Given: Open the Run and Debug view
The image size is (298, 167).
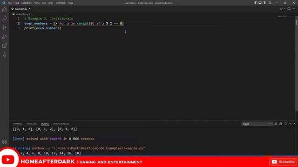Looking at the screenshot, I should pyautogui.click(x=4, y=37).
